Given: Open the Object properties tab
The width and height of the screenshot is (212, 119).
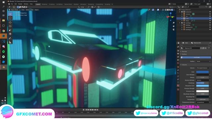Looking at the screenshot, I should 178,67.
